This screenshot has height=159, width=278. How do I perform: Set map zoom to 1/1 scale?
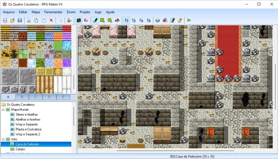point(126,20)
